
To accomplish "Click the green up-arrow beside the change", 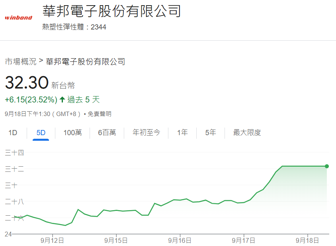I will [x=62, y=100].
